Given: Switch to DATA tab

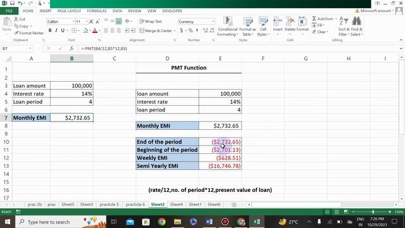Looking at the screenshot, I should pyautogui.click(x=117, y=11).
